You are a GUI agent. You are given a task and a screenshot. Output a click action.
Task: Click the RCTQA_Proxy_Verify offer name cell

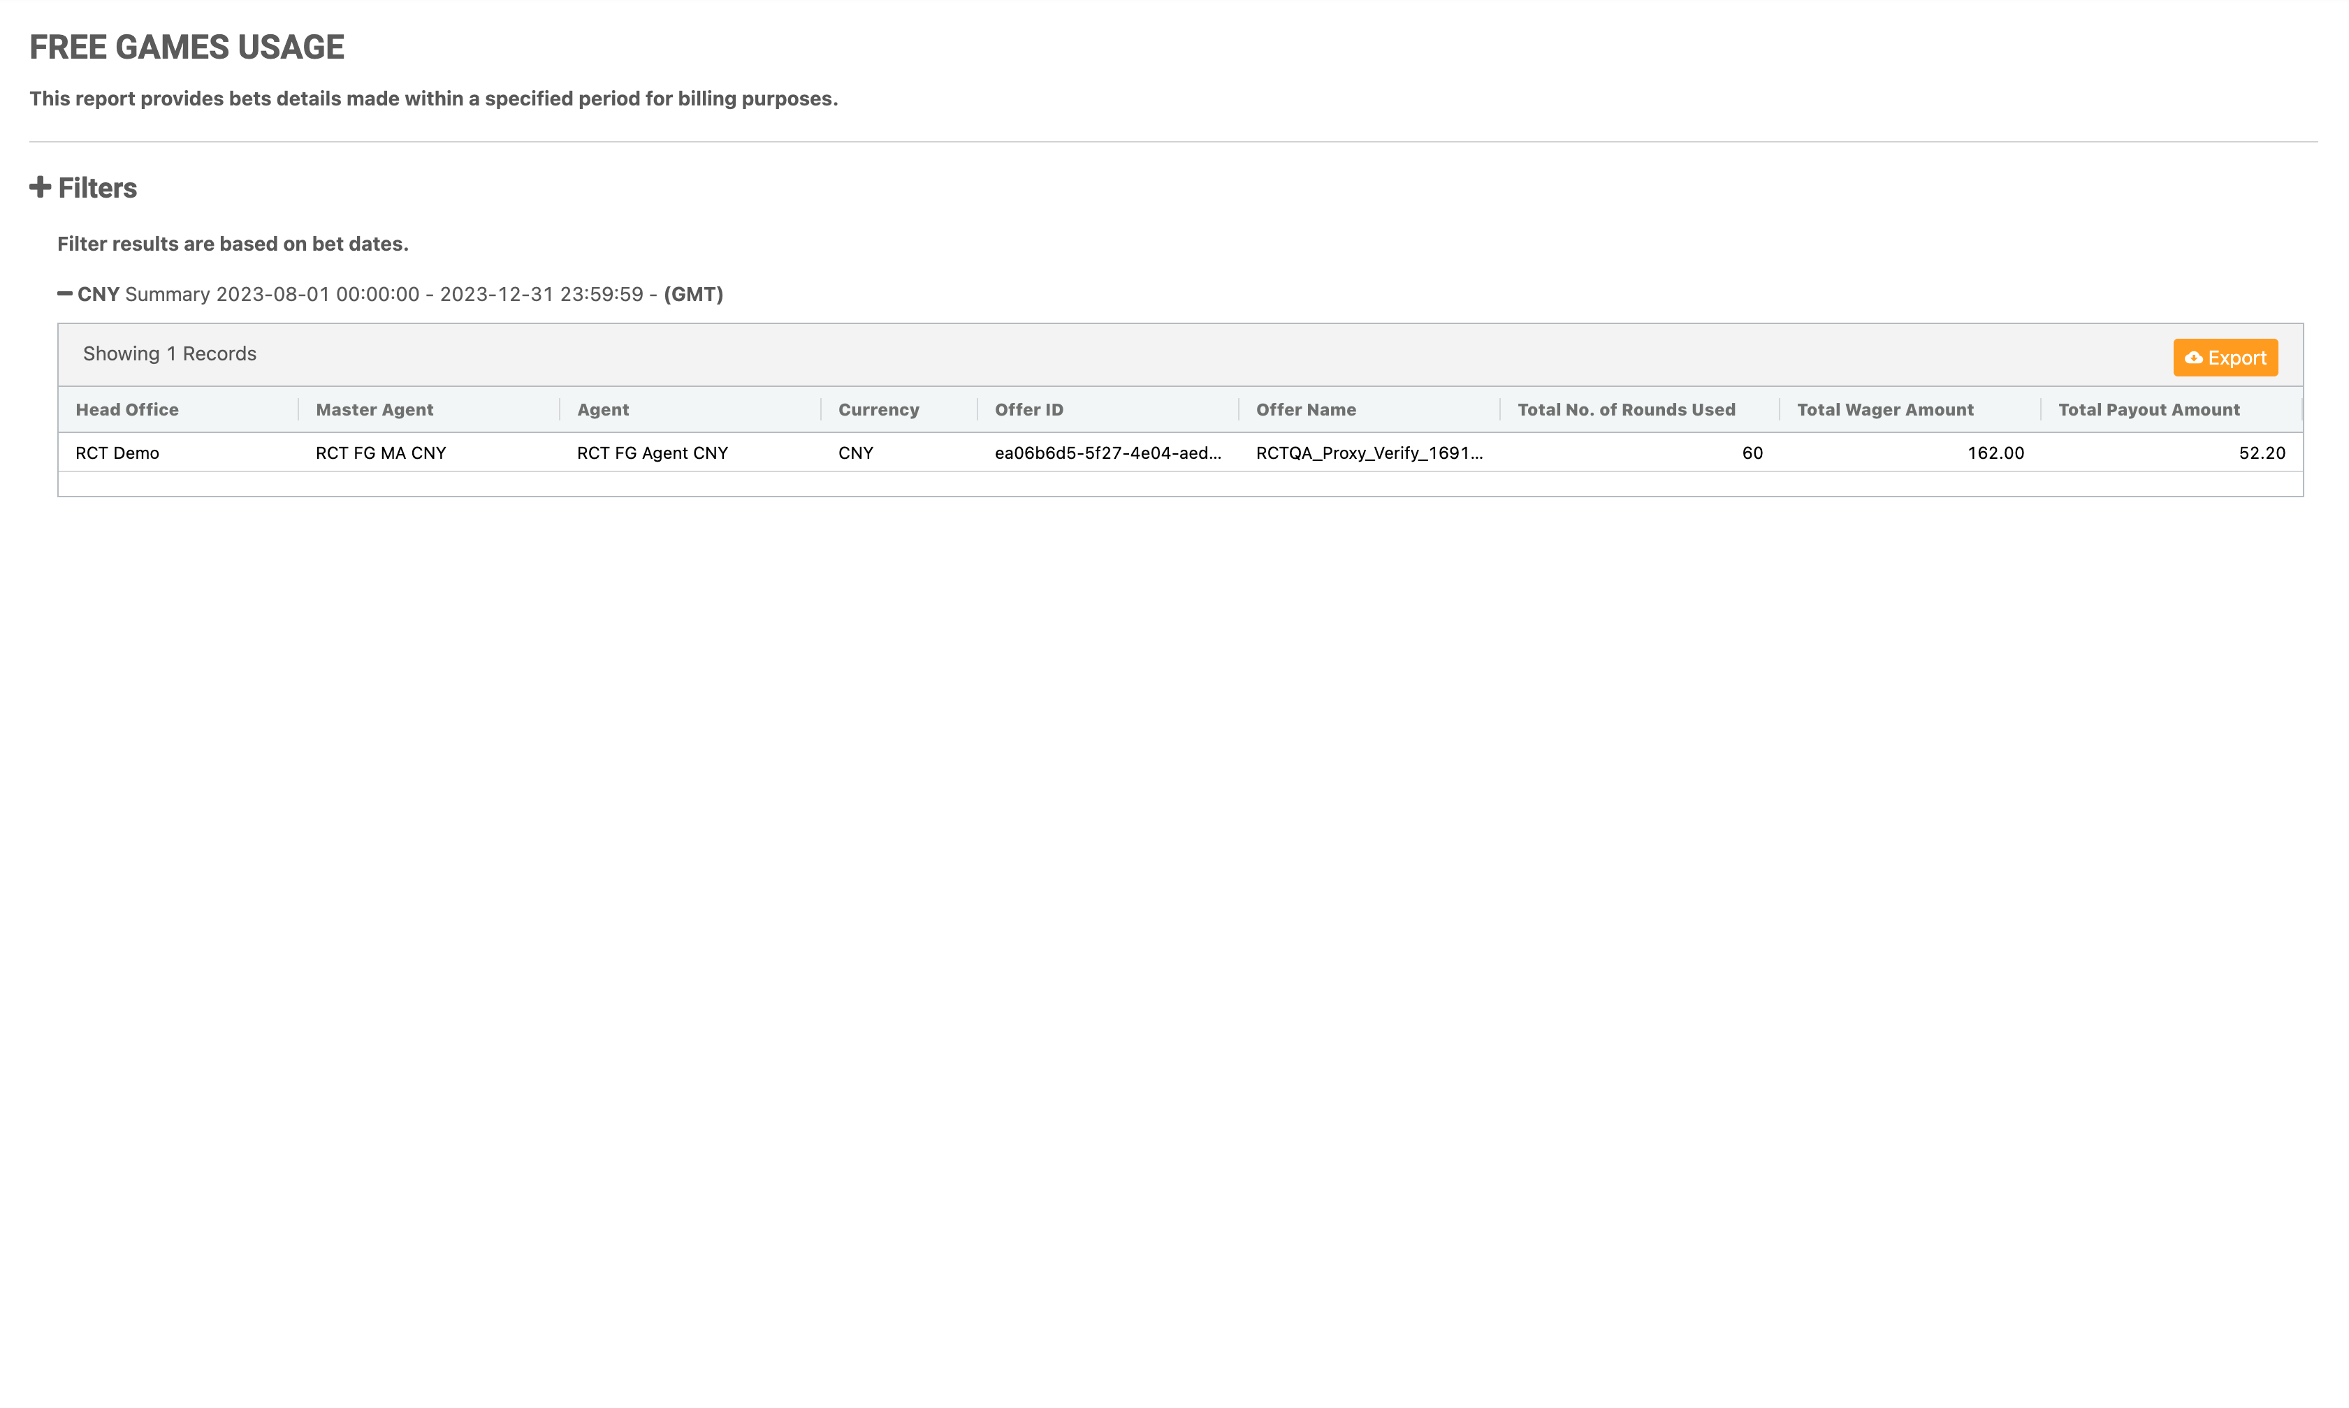1369,453
